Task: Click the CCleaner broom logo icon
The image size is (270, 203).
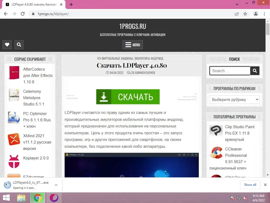Action: click(216, 153)
